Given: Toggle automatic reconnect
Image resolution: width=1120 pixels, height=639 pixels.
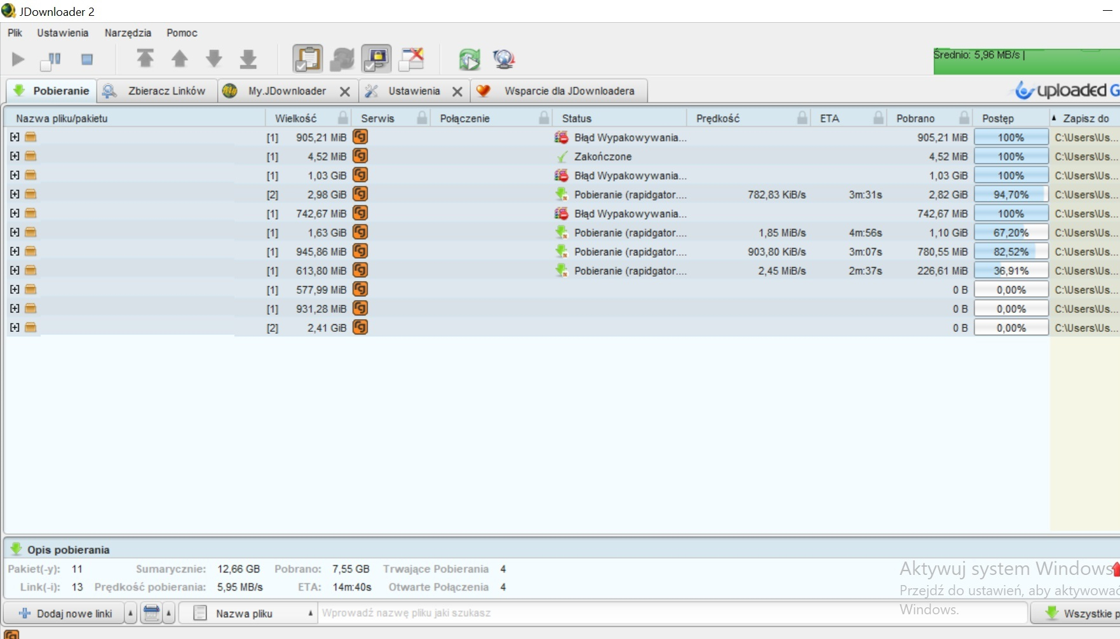Looking at the screenshot, I should pyautogui.click(x=342, y=59).
